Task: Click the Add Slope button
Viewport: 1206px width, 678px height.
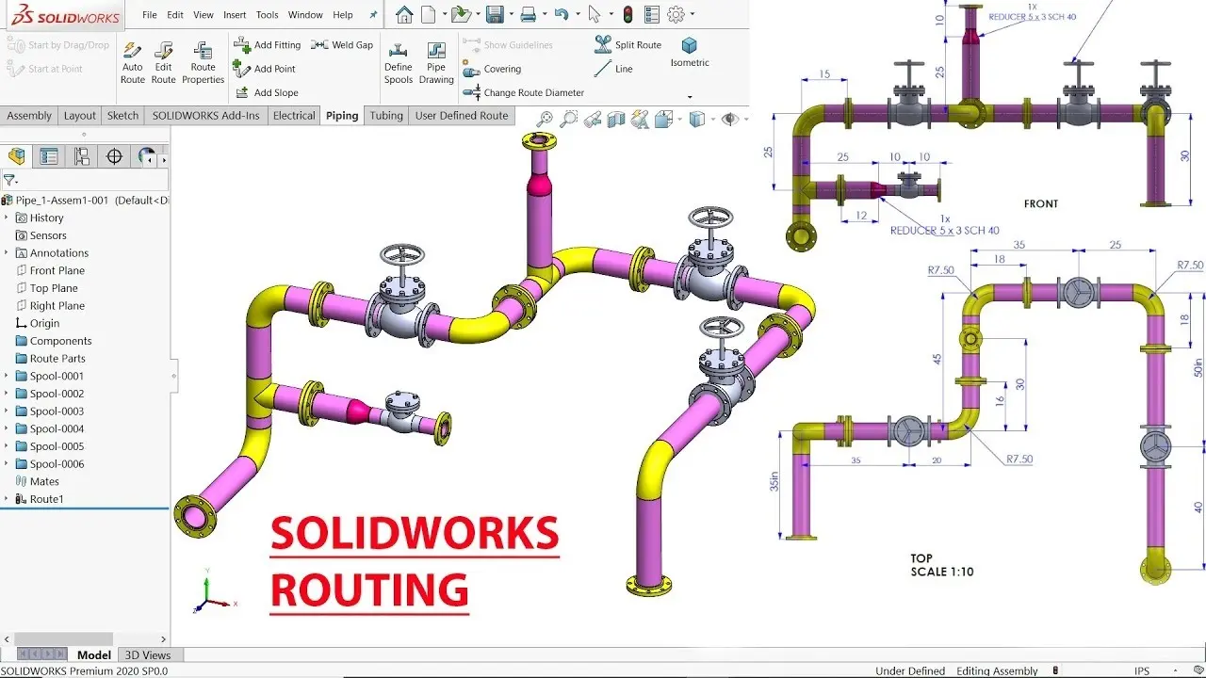Action: 267,92
